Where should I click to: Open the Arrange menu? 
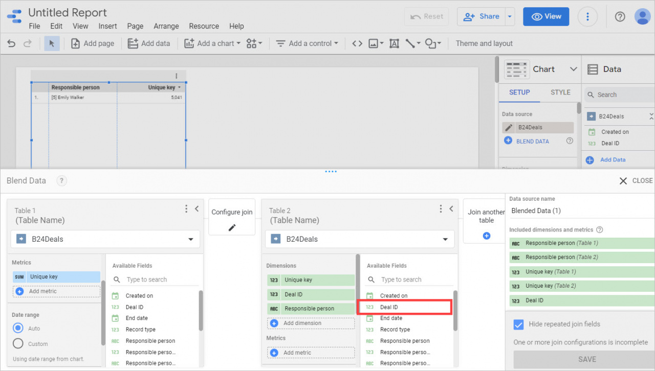pyautogui.click(x=166, y=26)
